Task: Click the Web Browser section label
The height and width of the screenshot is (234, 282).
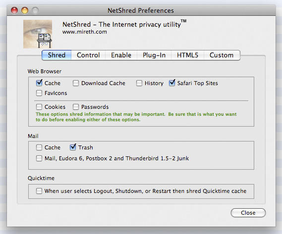Action: 45,71
